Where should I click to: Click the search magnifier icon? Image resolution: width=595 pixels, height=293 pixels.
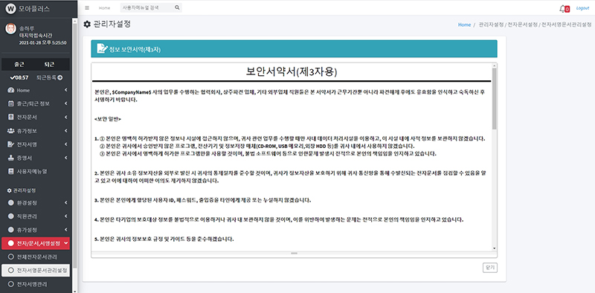[x=177, y=7]
